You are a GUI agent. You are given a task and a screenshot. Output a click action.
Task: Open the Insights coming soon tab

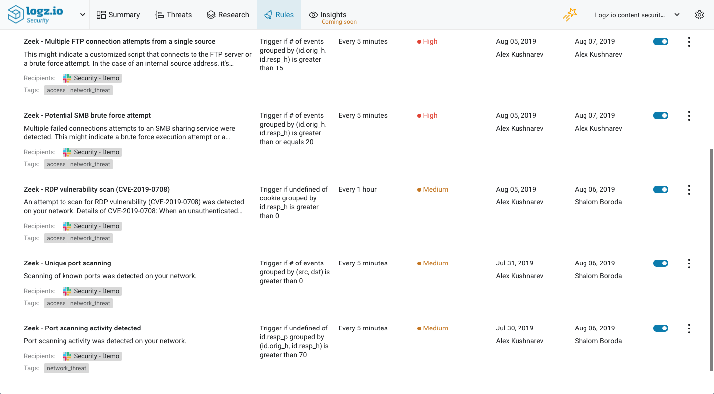click(x=332, y=17)
